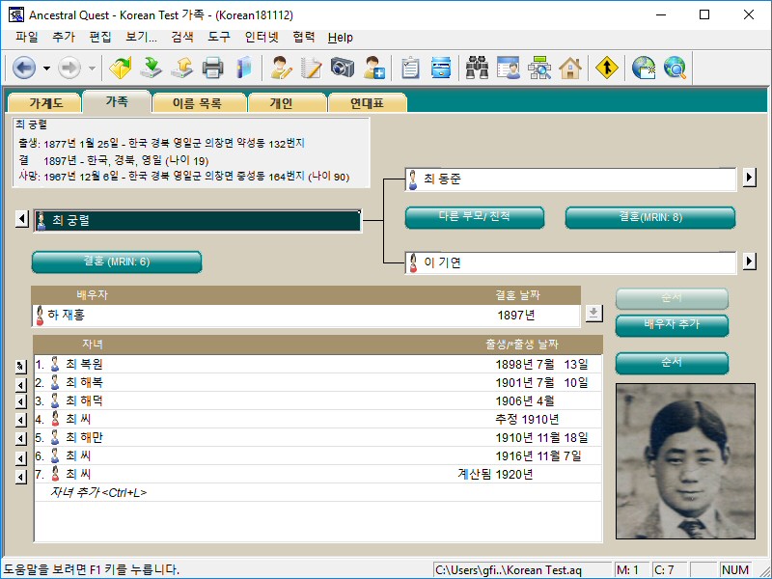The height and width of the screenshot is (579, 772).
Task: Click the 다른 부모/ 친척 button
Action: pos(473,217)
